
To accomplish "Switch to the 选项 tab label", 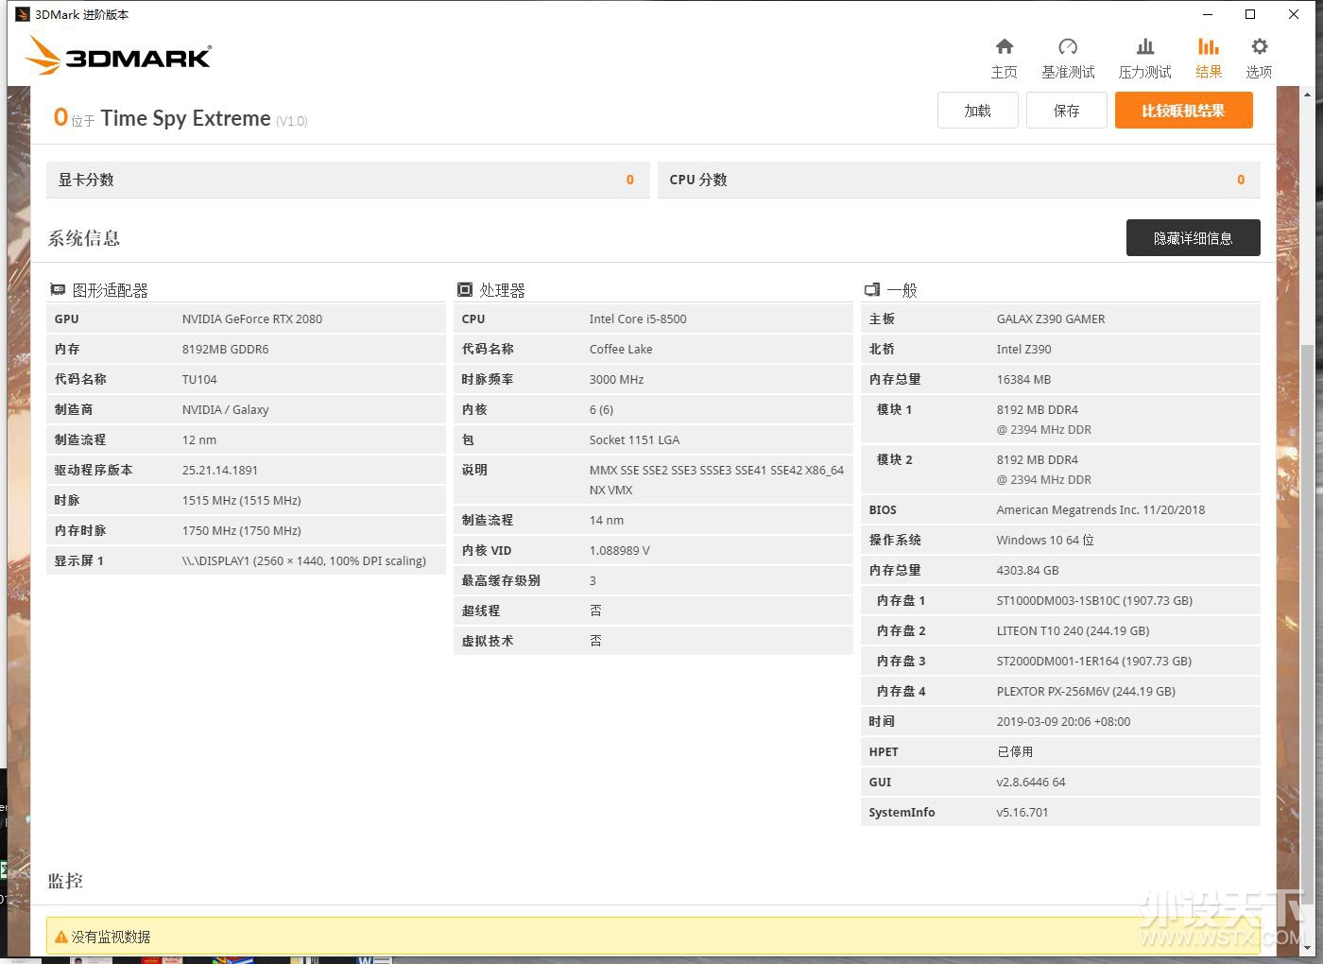I will 1260,72.
